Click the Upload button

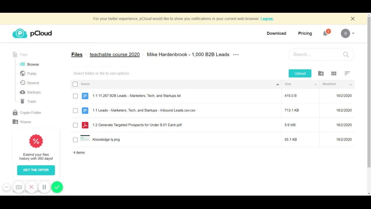(x=300, y=73)
